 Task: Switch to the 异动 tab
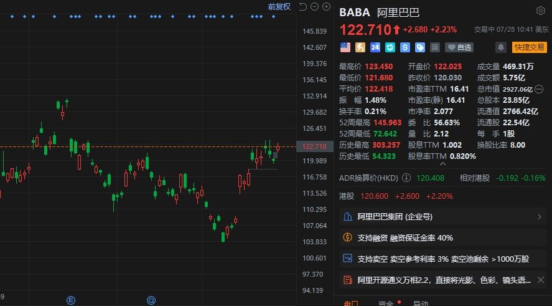[x=421, y=304]
